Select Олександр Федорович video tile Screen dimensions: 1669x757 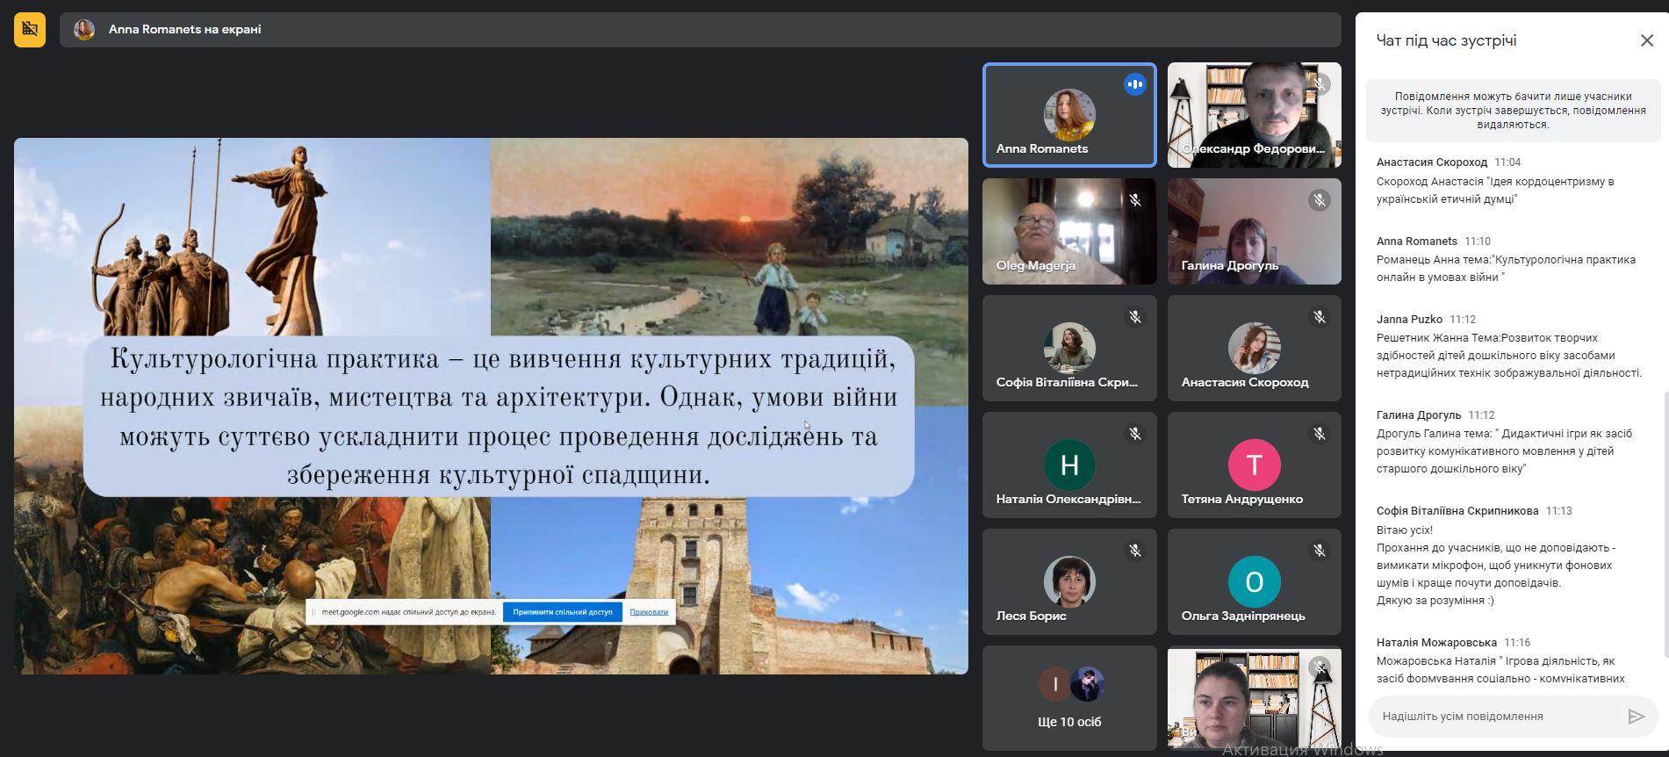click(1254, 114)
